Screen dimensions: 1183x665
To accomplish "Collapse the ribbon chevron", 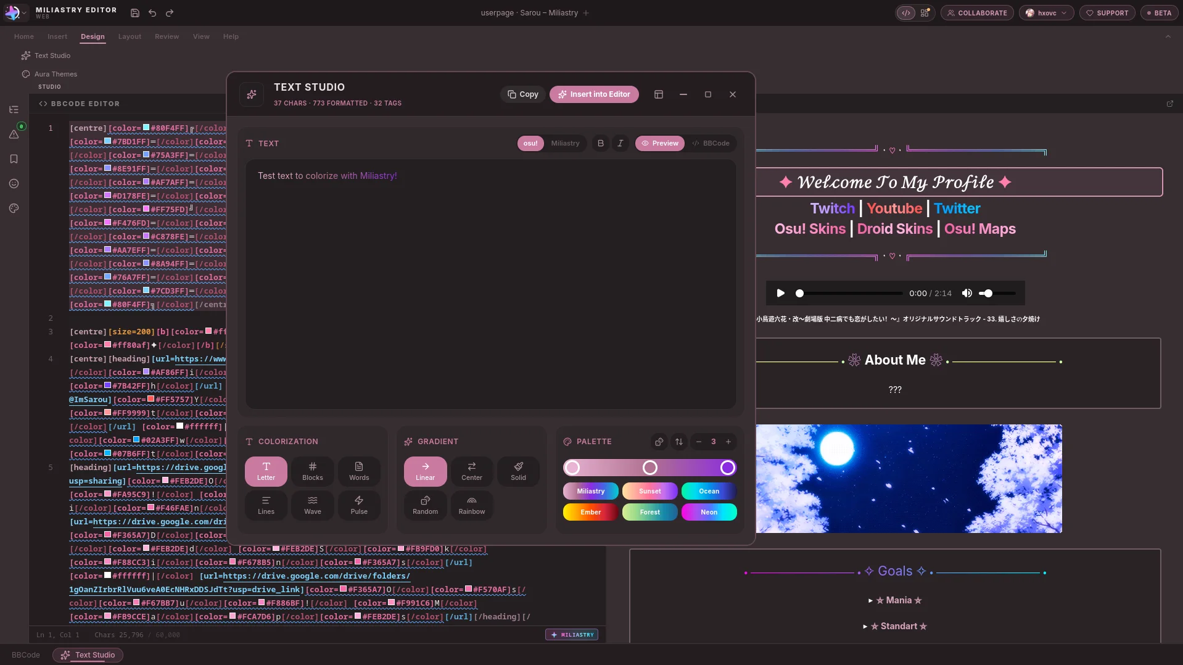I will click(1168, 36).
